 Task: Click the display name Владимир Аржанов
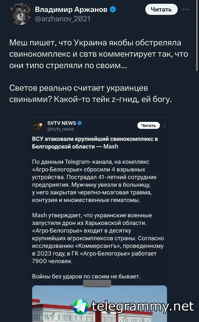coord(71,10)
